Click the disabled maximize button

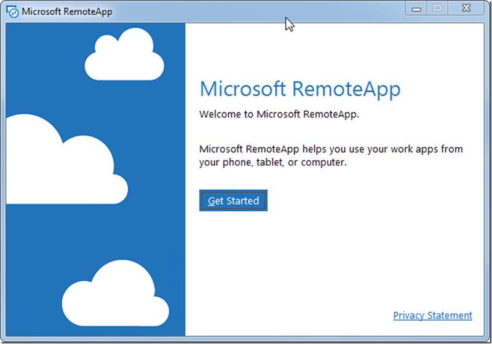pyautogui.click(x=437, y=8)
